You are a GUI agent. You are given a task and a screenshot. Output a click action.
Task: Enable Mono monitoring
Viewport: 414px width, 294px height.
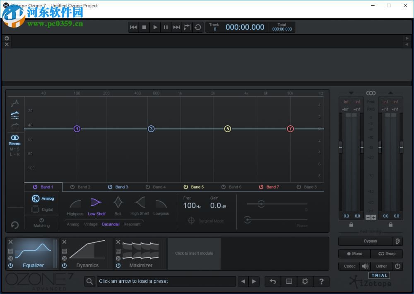click(354, 253)
